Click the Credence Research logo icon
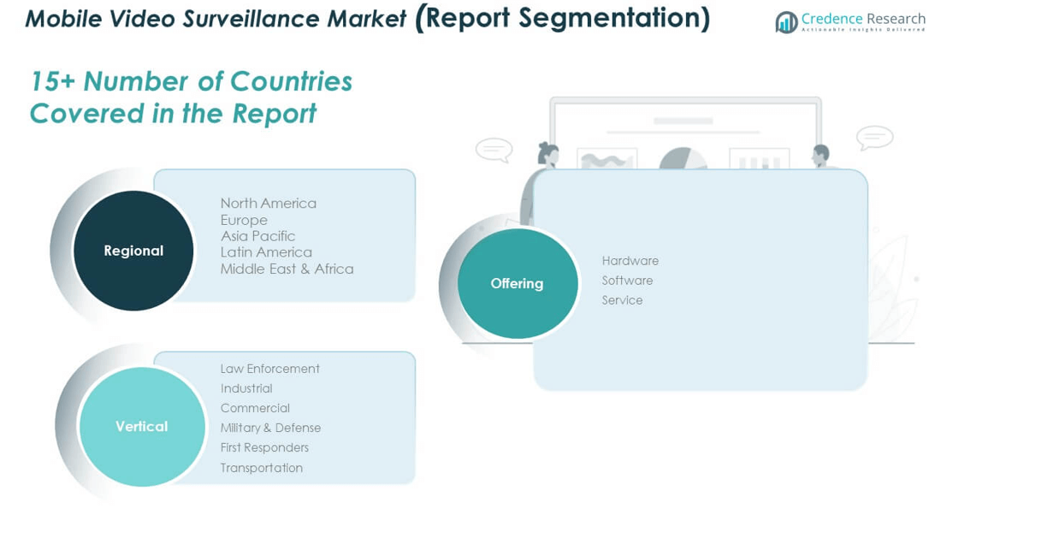Image resolution: width=1059 pixels, height=544 pixels. point(786,22)
